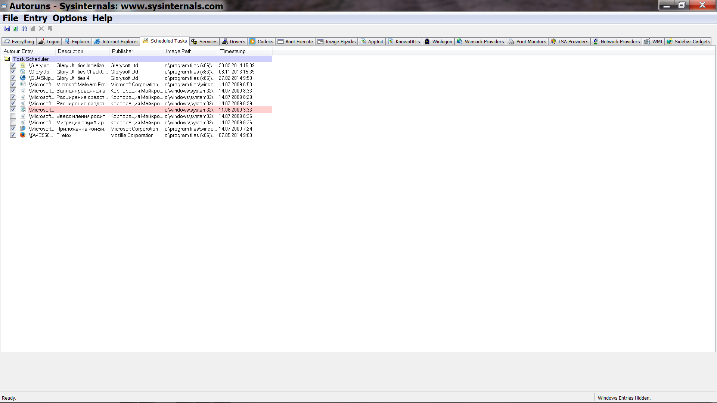Click the Firefox icon in task list

[23, 135]
